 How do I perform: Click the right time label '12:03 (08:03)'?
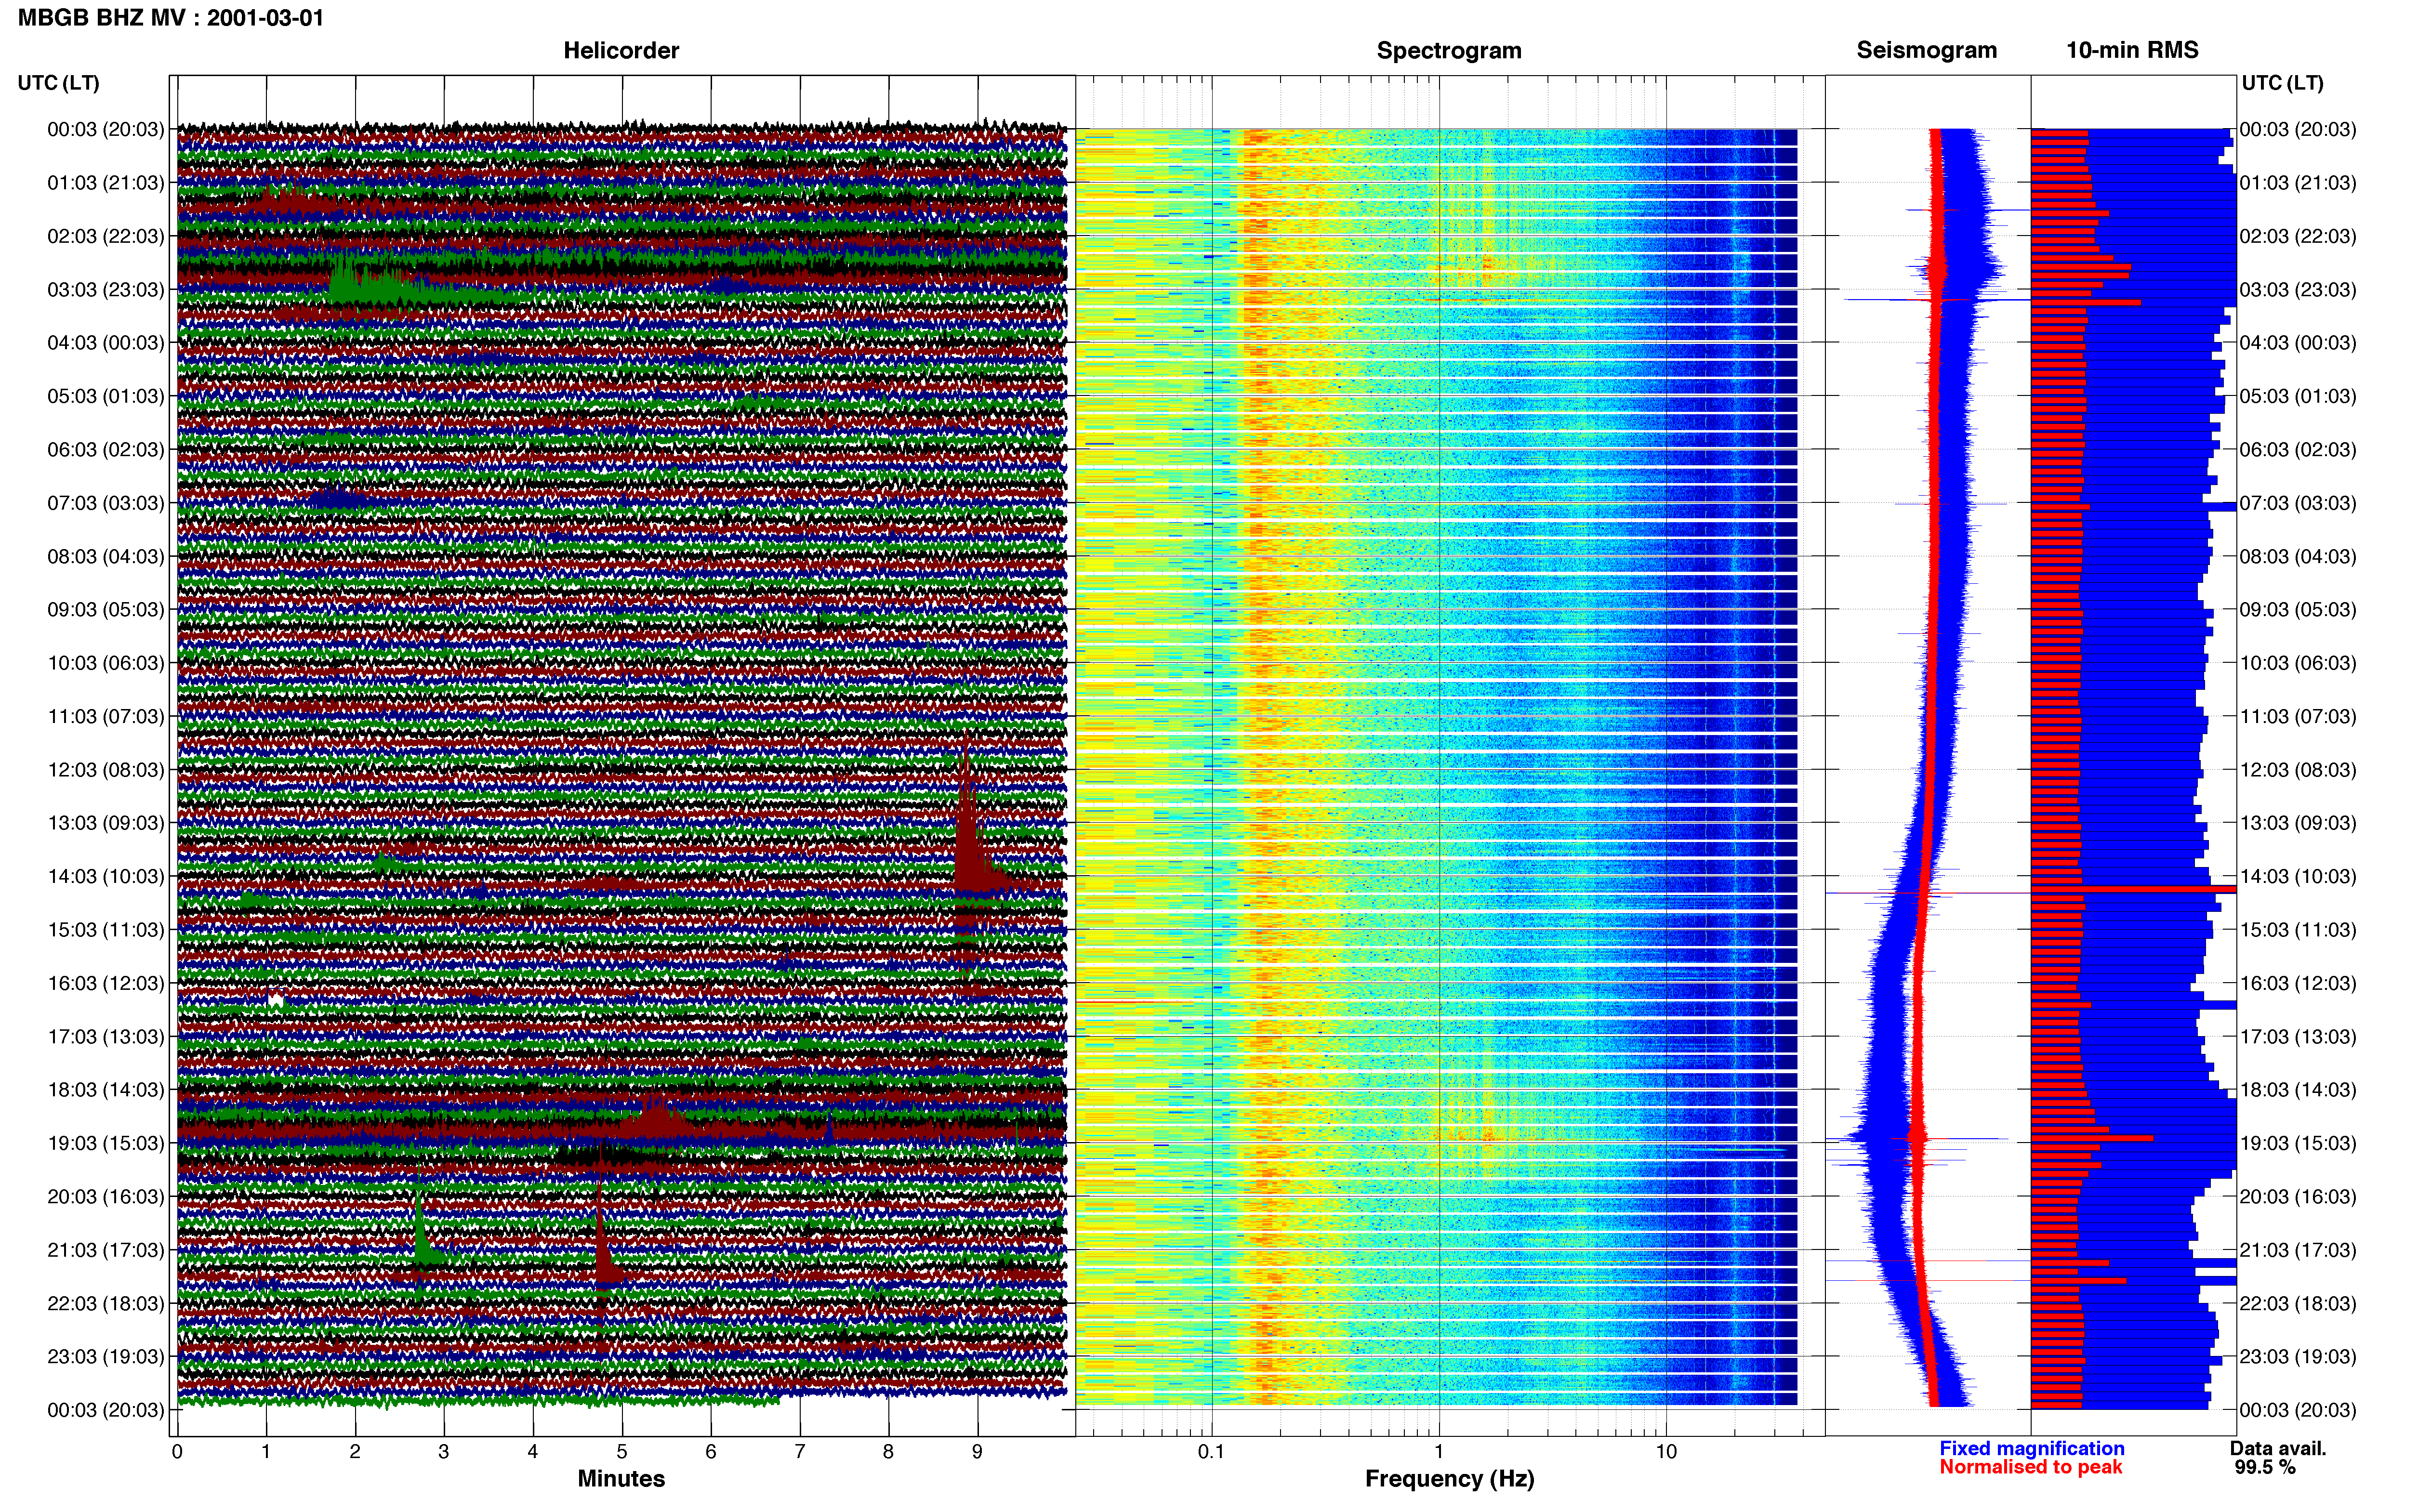point(2298,770)
